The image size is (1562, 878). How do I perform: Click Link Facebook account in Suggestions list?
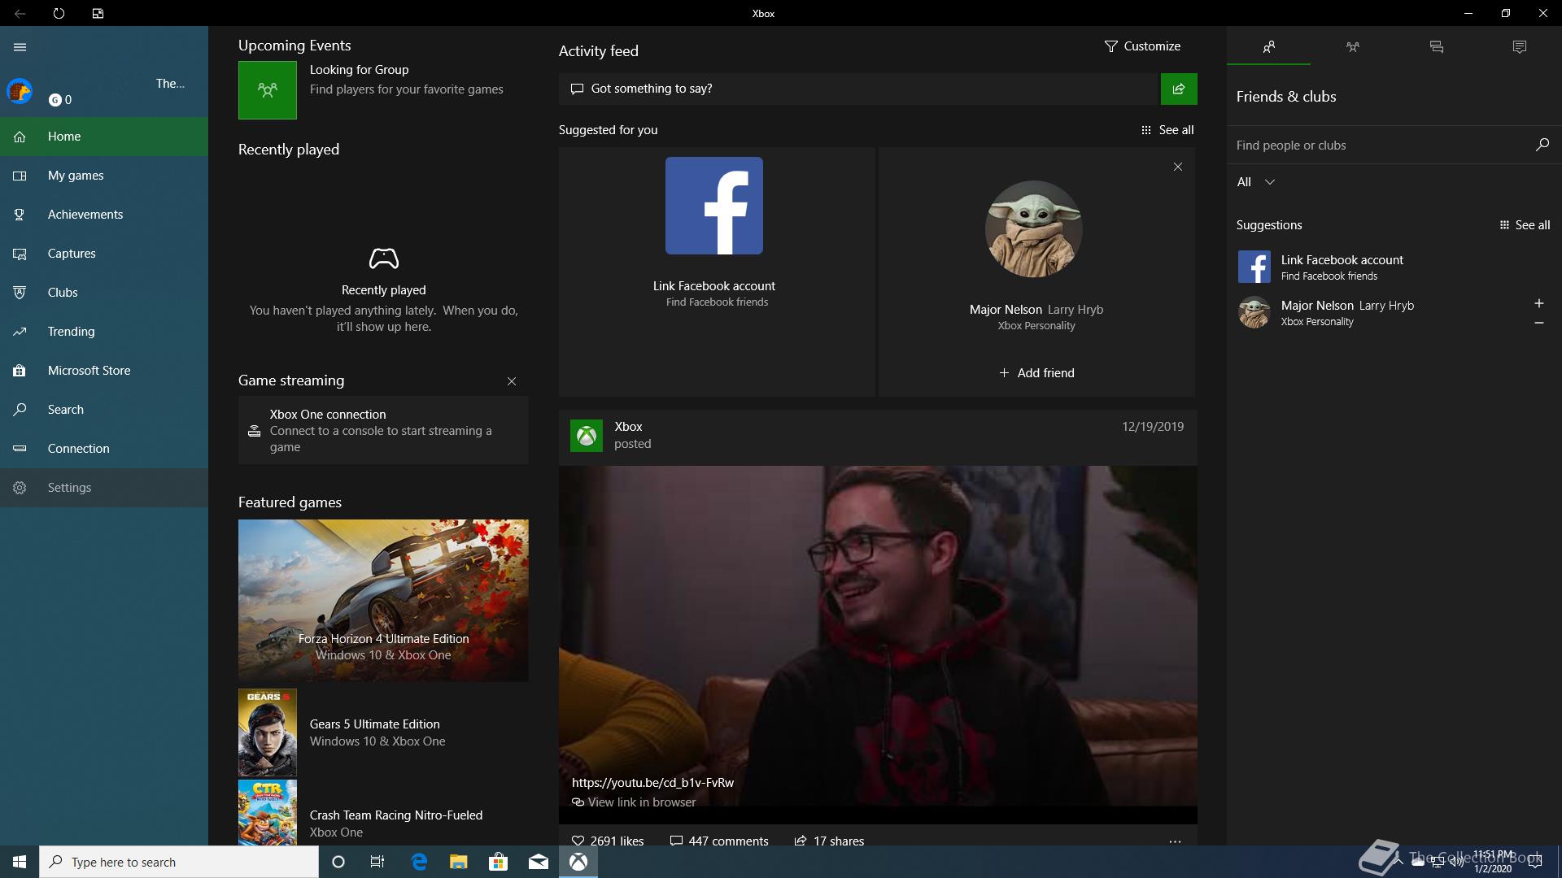[x=1394, y=267]
